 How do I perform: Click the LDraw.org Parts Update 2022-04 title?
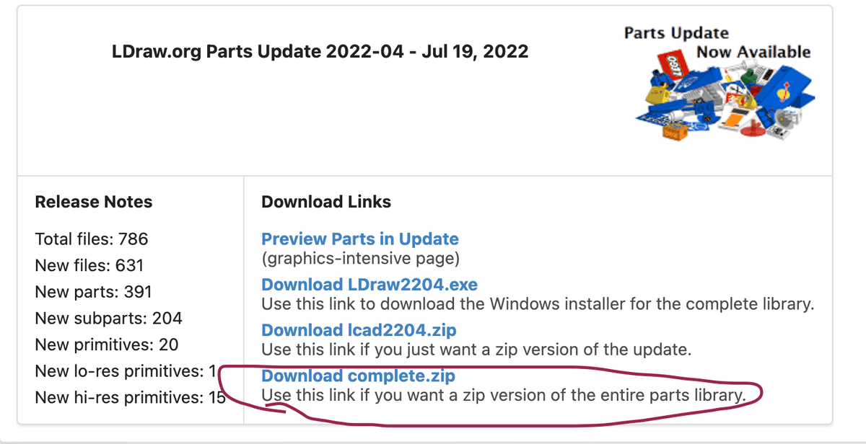320,52
